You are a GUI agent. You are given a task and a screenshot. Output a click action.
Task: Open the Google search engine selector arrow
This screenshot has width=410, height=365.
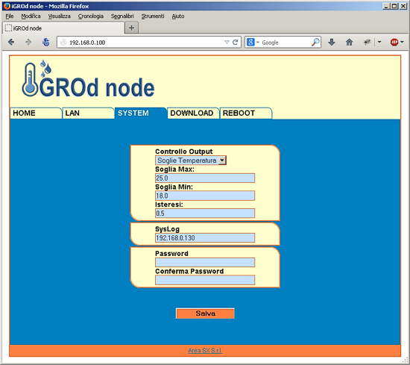[x=257, y=42]
